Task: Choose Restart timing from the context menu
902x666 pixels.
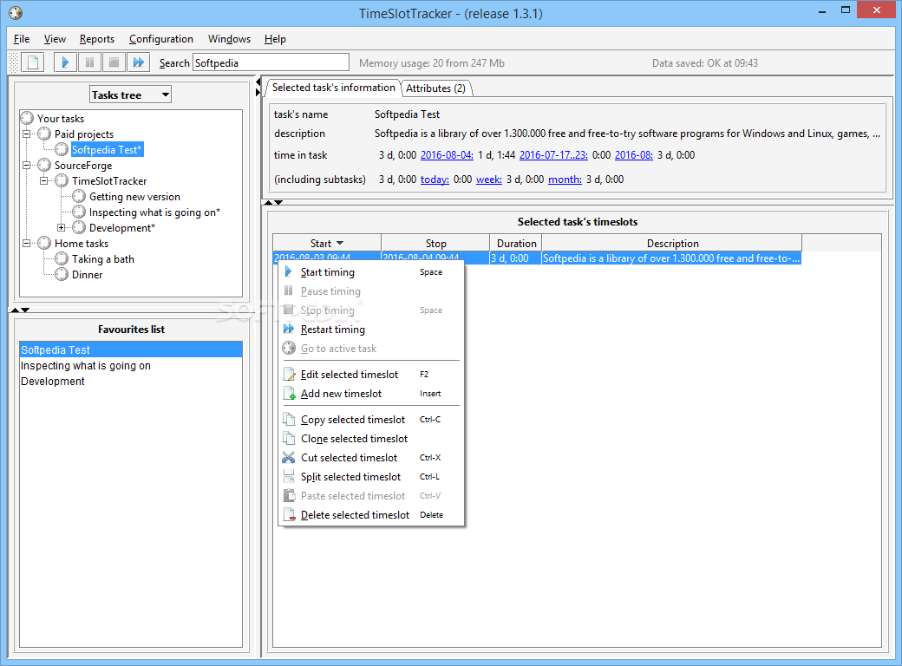Action: (x=371, y=329)
